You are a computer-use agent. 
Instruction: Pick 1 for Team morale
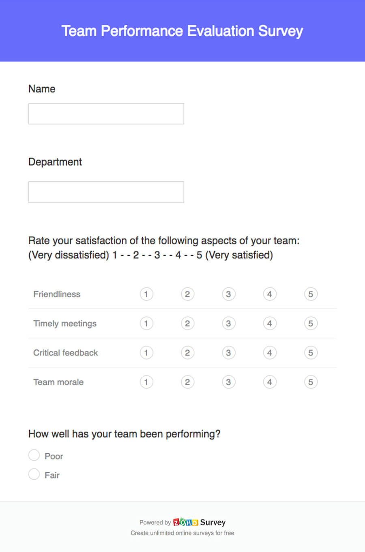(x=146, y=382)
